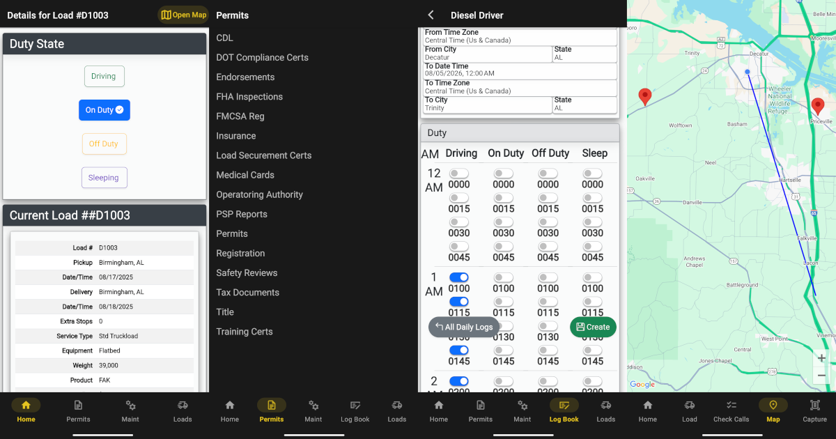Open To Time Zone field
The image size is (836, 439).
click(520, 87)
